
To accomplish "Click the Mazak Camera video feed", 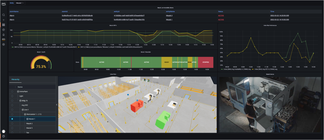I will click(x=270, y=105).
